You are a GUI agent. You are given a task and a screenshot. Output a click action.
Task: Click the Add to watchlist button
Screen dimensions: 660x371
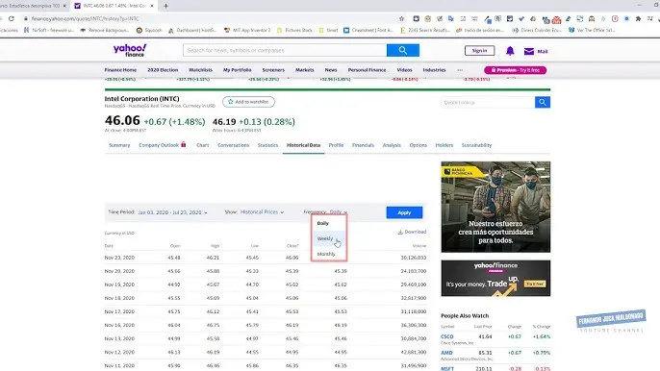coord(248,102)
